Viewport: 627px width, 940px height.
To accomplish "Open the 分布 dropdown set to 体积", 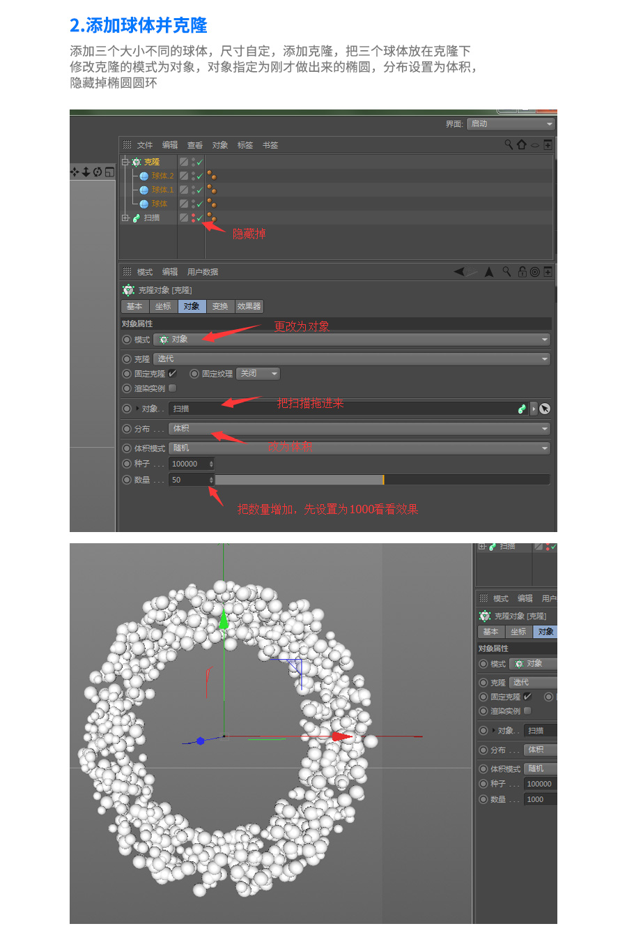I will [360, 429].
